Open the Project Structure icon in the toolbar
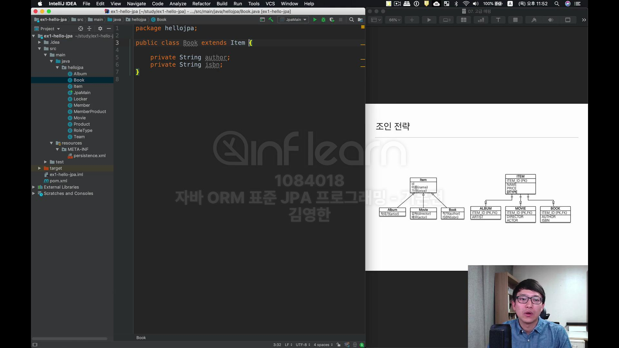The width and height of the screenshot is (619, 348). [360, 20]
